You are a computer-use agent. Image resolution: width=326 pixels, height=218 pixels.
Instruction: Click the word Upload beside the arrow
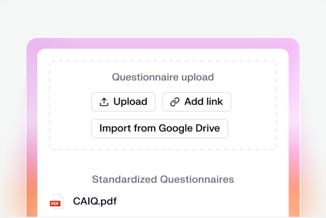tap(130, 102)
